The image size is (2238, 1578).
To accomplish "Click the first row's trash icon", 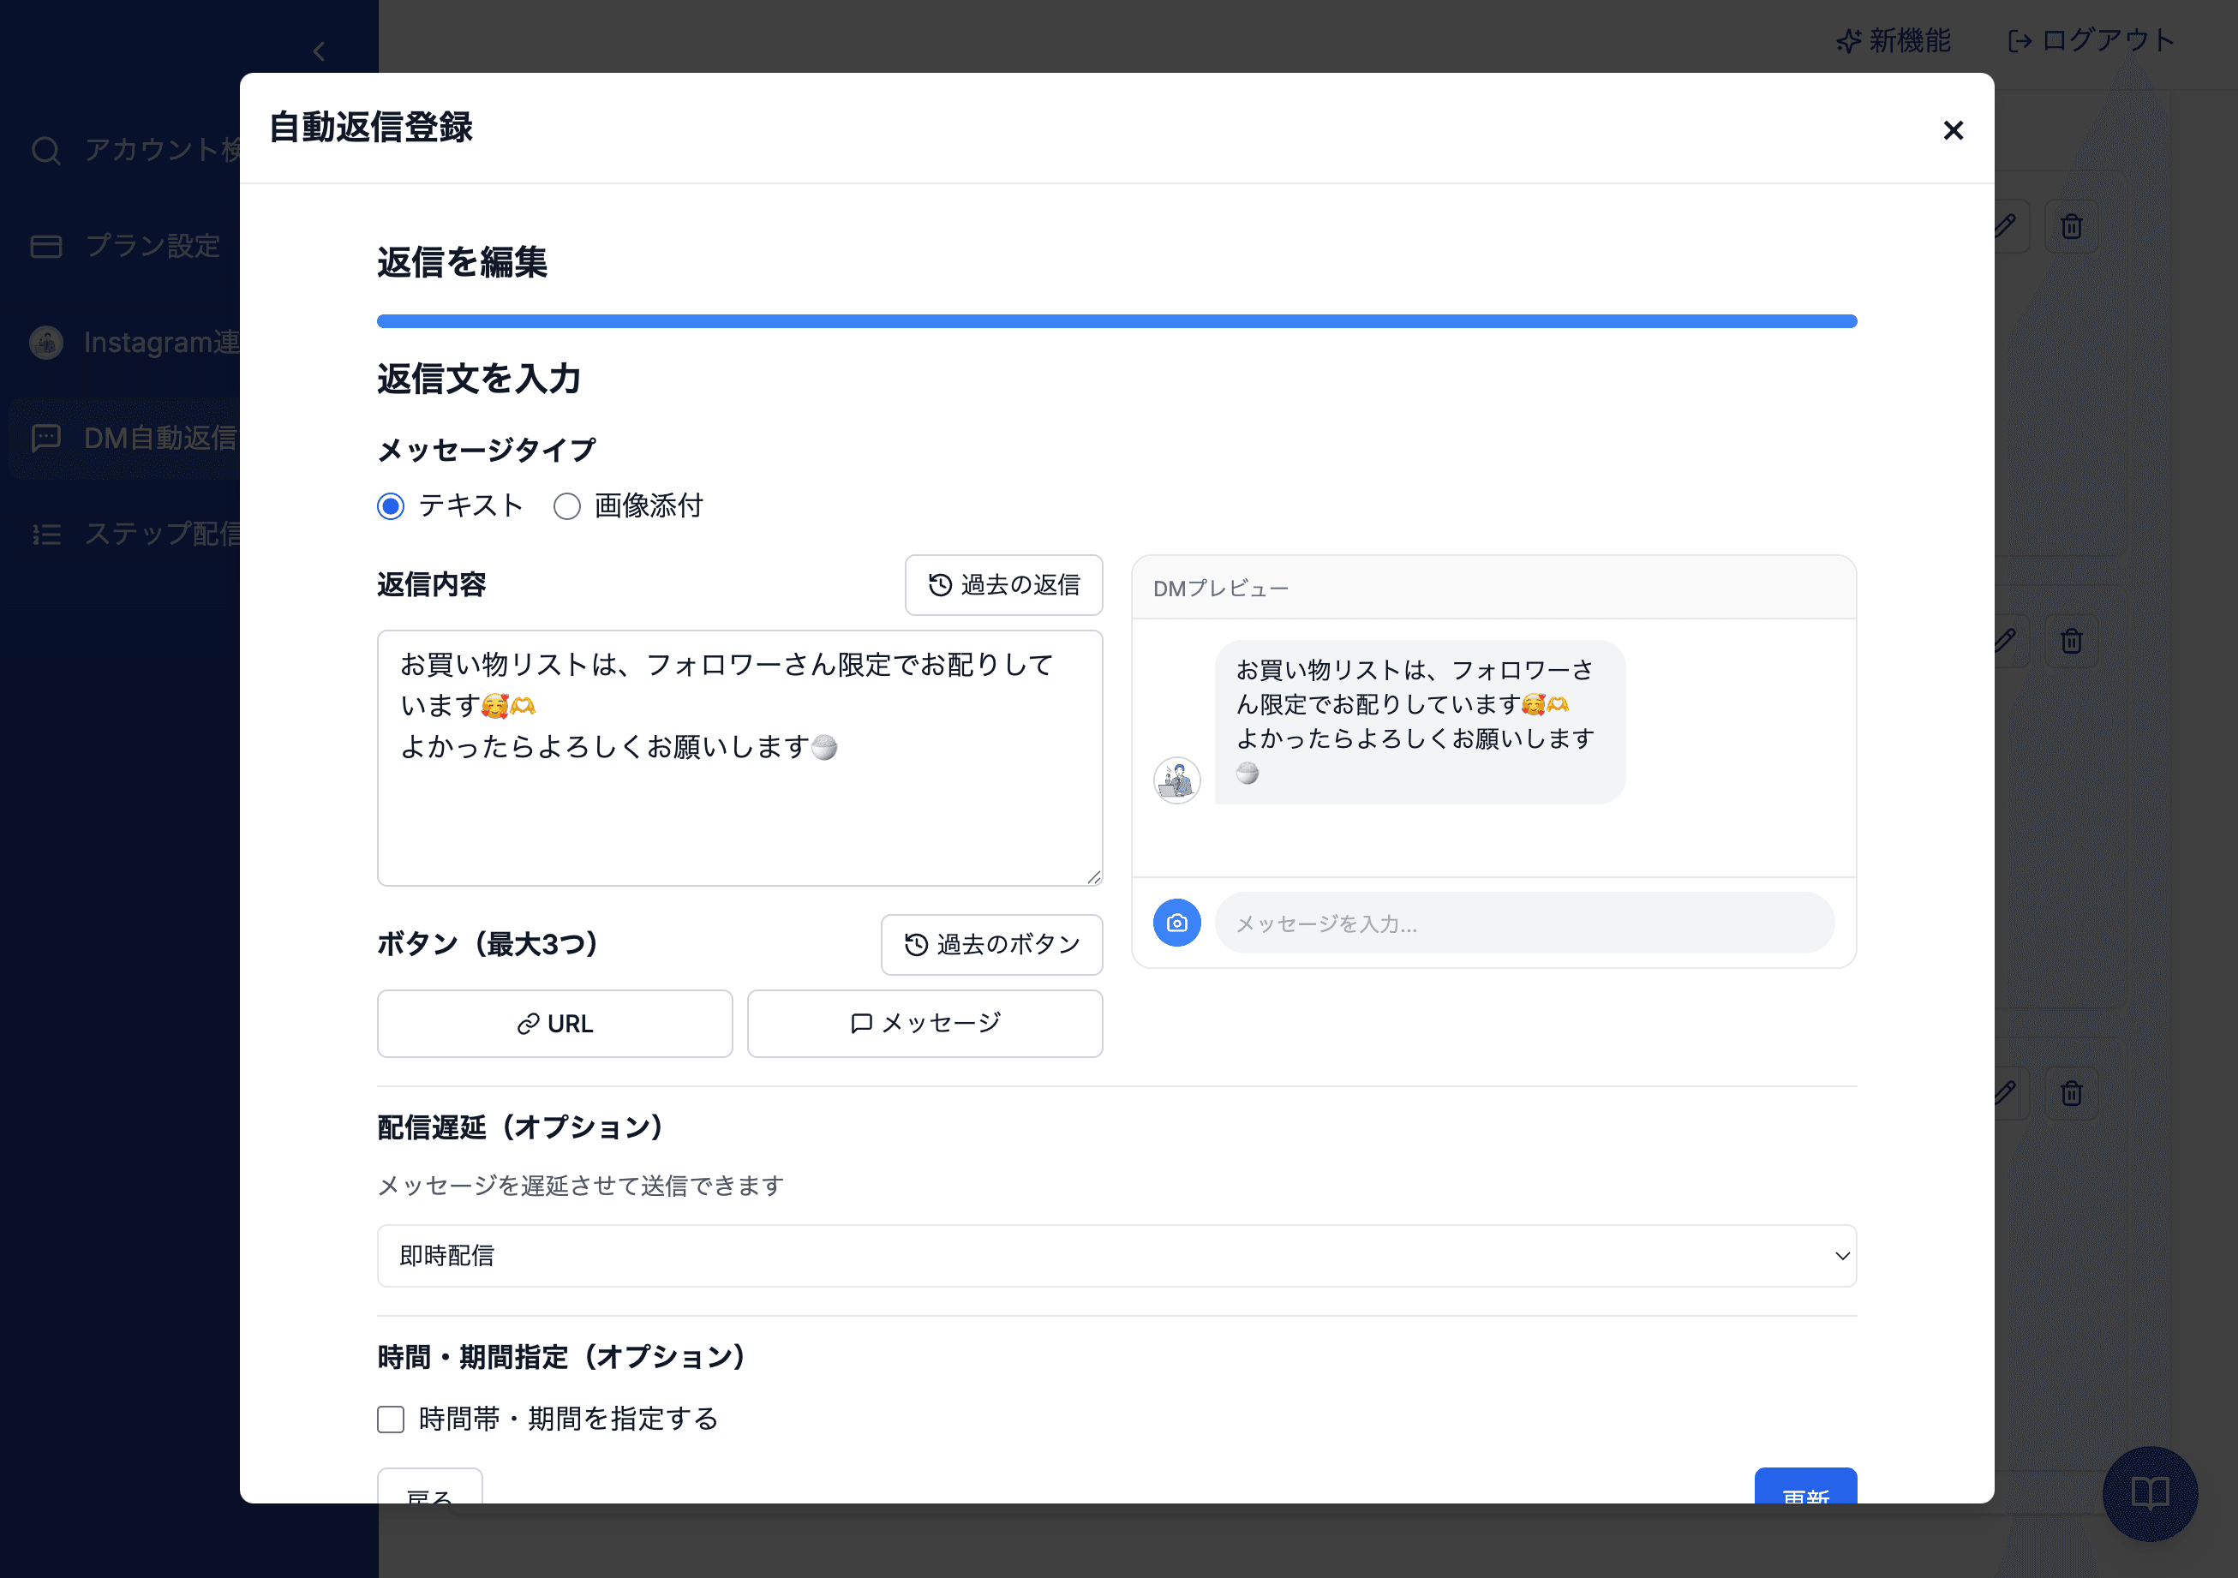I will pos(2071,226).
